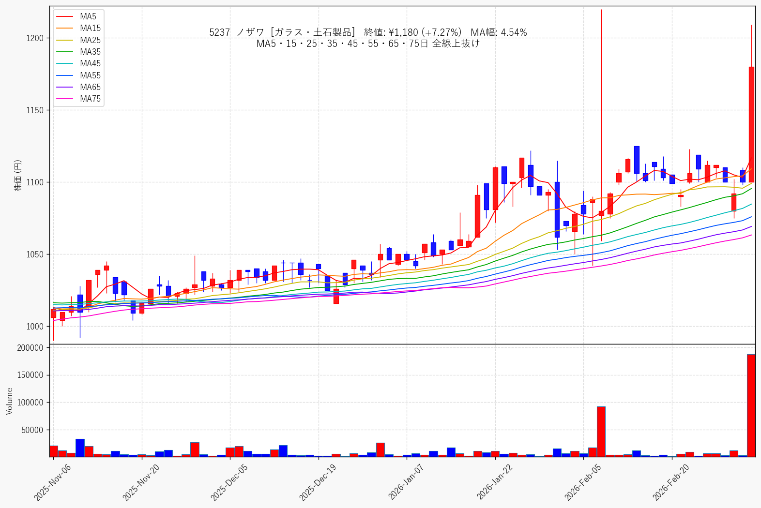The height and width of the screenshot is (508, 761).
Task: Click the last large red candlestick at 1180
Action: click(751, 124)
